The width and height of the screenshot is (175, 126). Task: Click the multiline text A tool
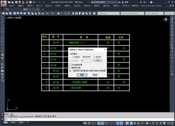(2, 77)
